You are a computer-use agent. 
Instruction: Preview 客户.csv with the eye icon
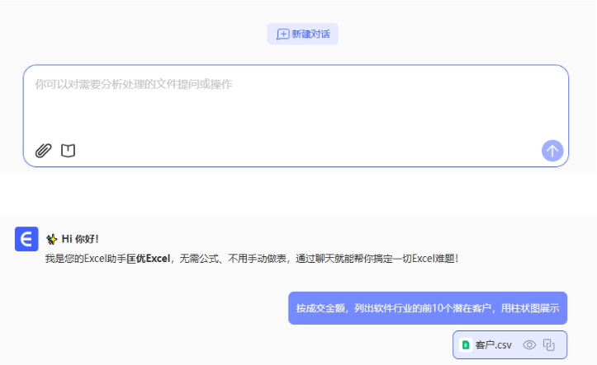click(x=529, y=345)
